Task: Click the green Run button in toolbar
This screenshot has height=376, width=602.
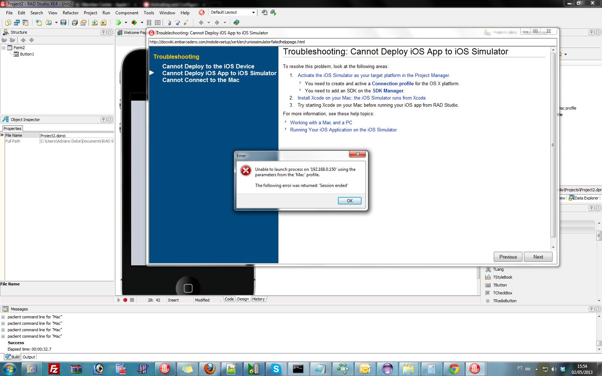Action: (x=119, y=23)
